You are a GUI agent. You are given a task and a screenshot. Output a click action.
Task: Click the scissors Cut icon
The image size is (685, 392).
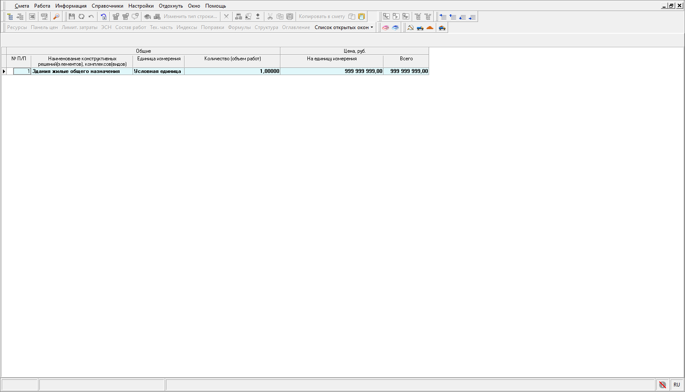pos(270,16)
